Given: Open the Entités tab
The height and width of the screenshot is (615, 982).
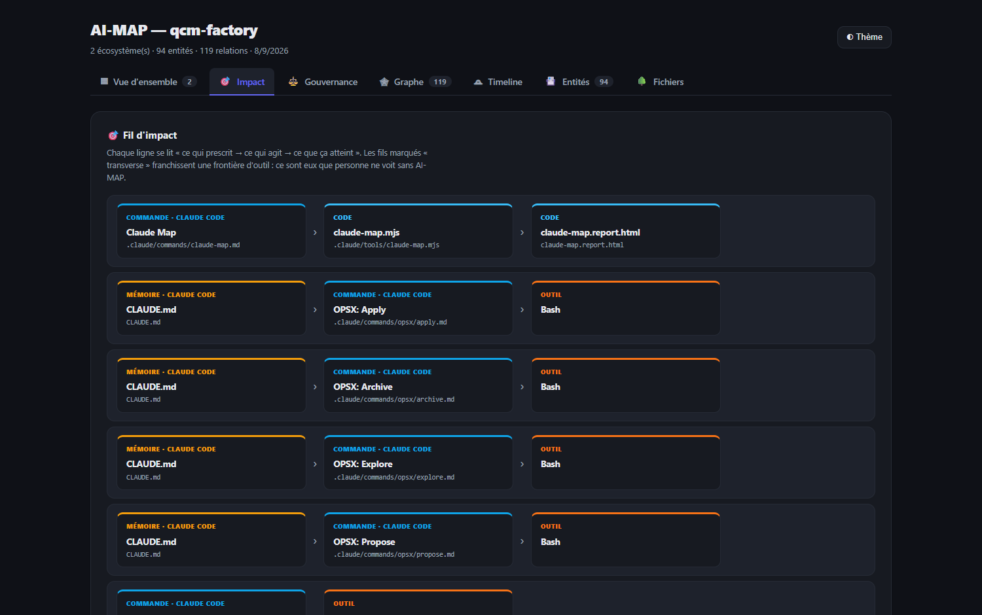Looking at the screenshot, I should tap(579, 82).
